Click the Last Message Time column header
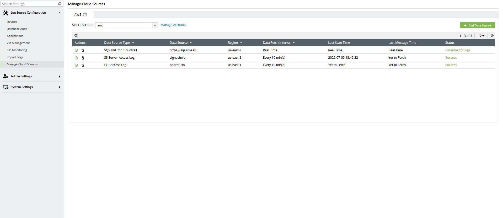This screenshot has height=218, width=503. (x=402, y=43)
